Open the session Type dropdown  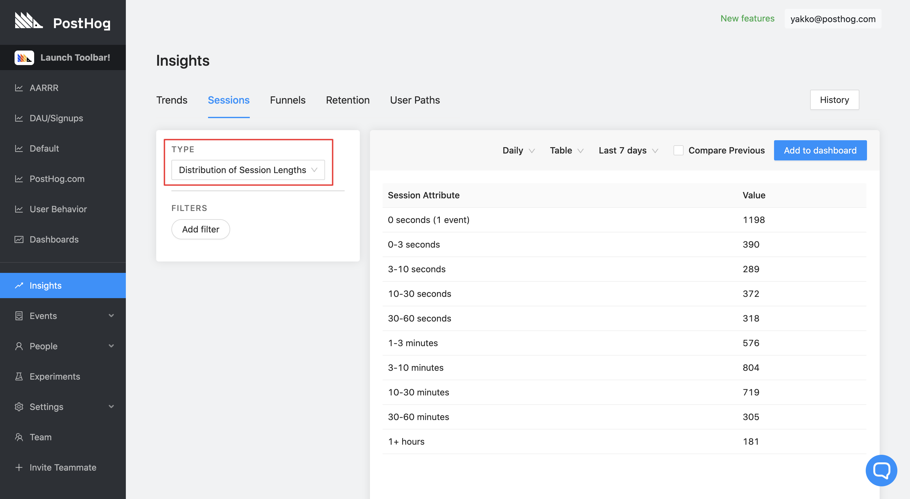[x=248, y=170]
